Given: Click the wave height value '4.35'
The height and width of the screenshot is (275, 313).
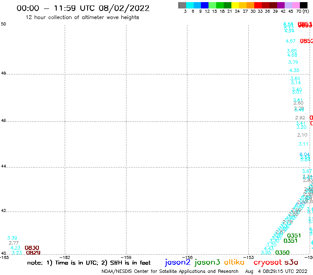Looking at the screenshot, I should [x=294, y=70].
